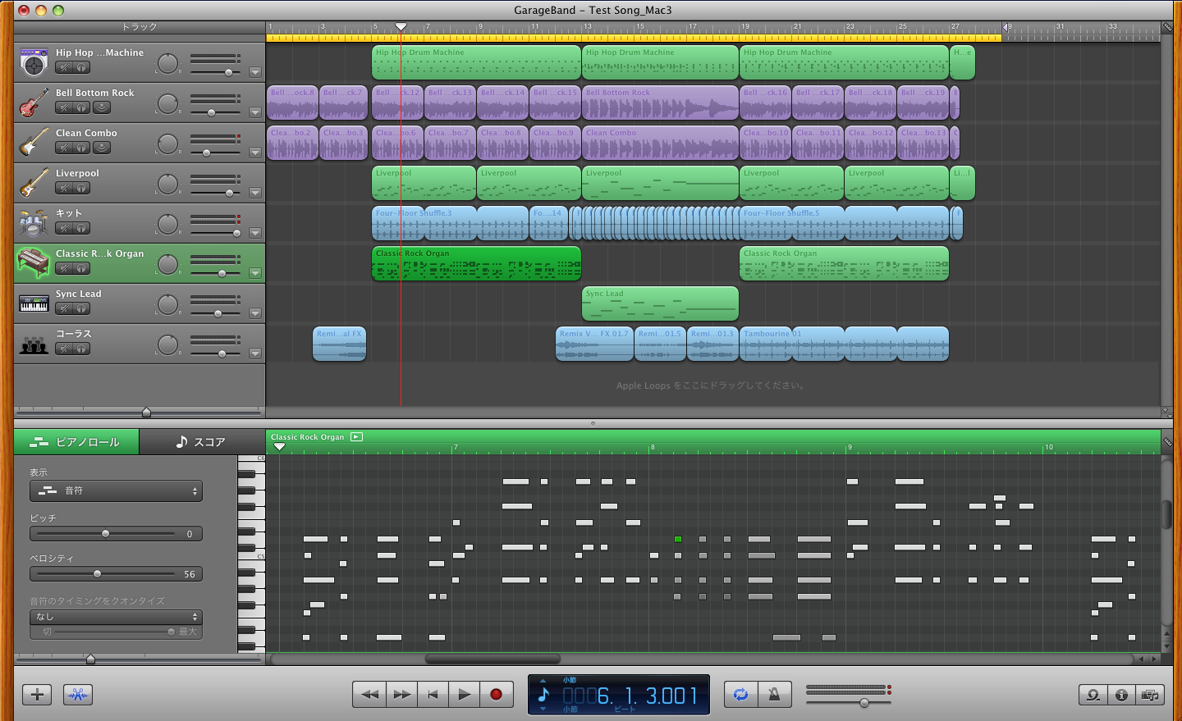1182x721 pixels.
Task: Open the quantize なし dropdown
Action: 116,617
